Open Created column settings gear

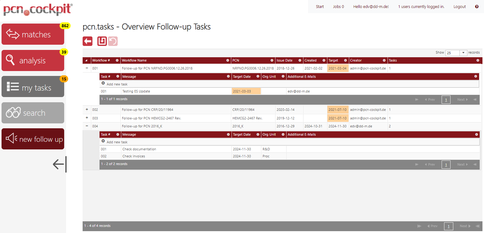coord(324,60)
